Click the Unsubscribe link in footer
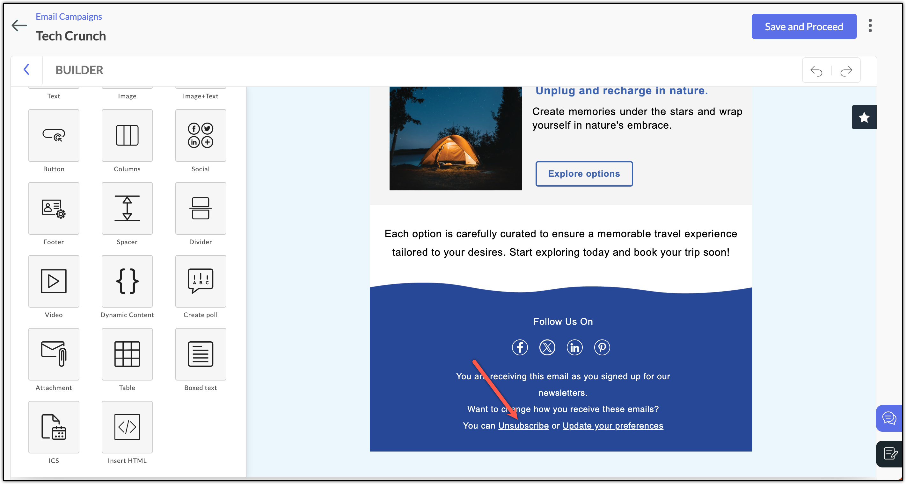Screen dimensions: 906x484 523,426
